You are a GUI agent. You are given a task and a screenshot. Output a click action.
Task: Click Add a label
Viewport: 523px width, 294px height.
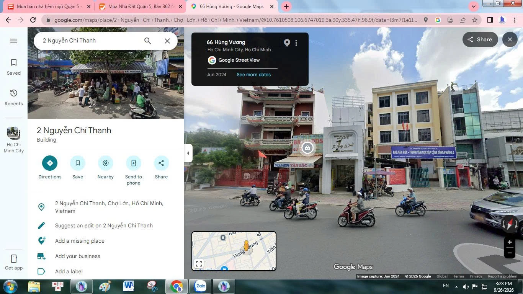[106, 271]
